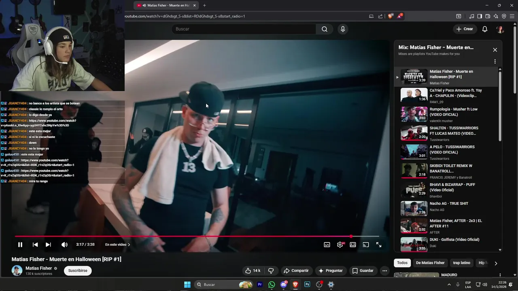Open Photoshop from the taskbar
518x291 pixels.
click(307, 285)
